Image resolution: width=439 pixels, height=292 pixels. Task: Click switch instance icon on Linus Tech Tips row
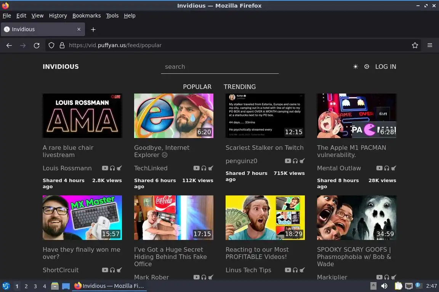[x=302, y=270]
